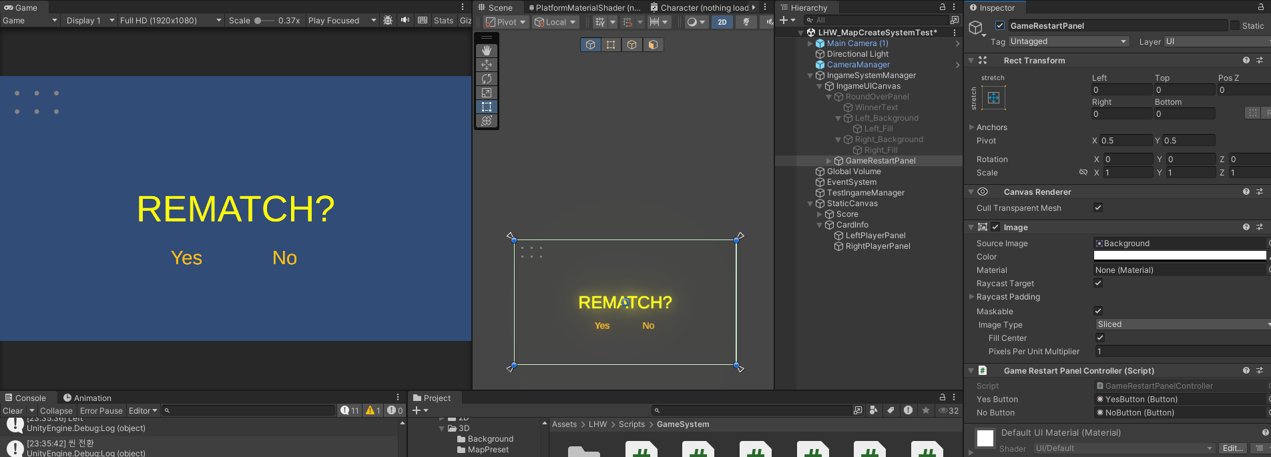
Task: Click the Clear button in Console
Action: point(13,411)
